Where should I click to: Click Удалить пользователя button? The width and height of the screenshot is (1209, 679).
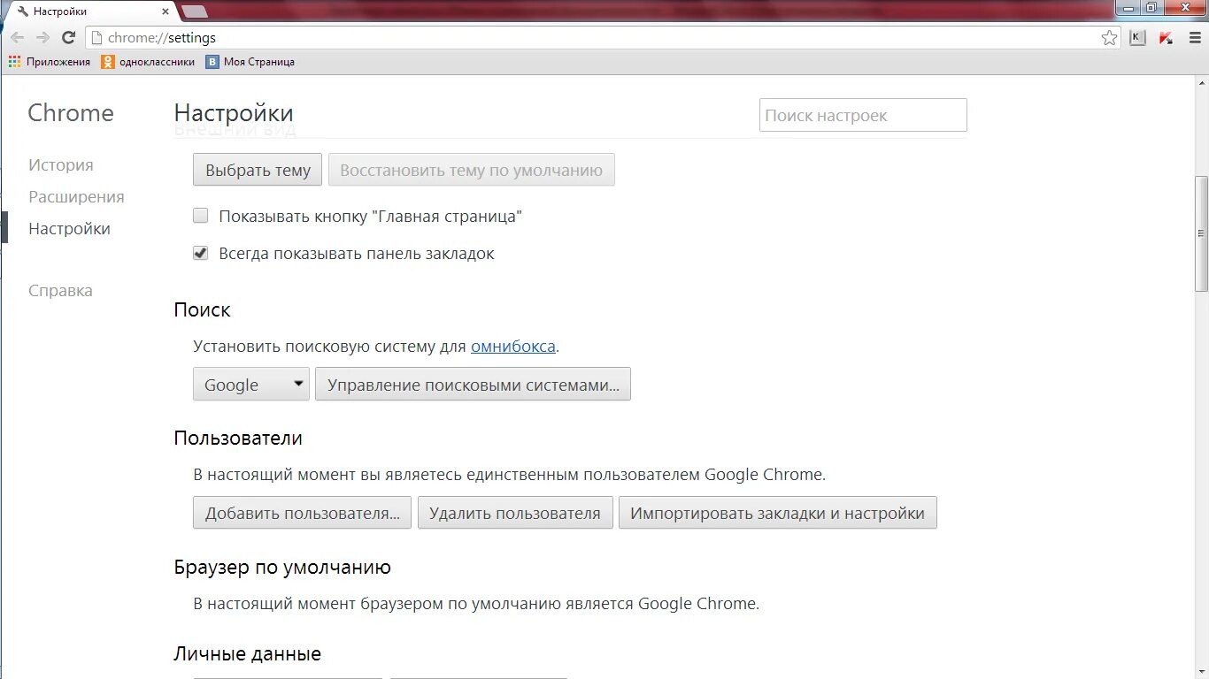tap(515, 513)
